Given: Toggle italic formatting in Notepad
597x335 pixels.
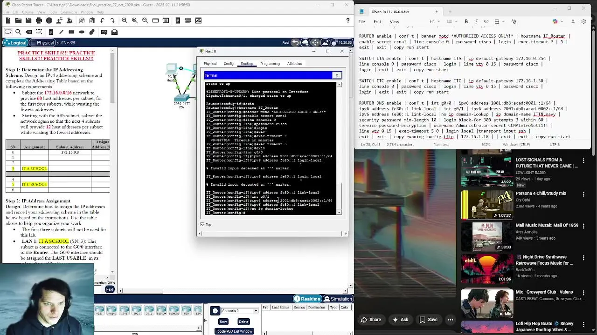Looking at the screenshot, I should point(476,21).
